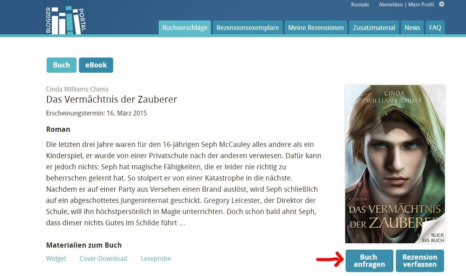Click the book cover image
466x276 pixels.
pyautogui.click(x=395, y=164)
